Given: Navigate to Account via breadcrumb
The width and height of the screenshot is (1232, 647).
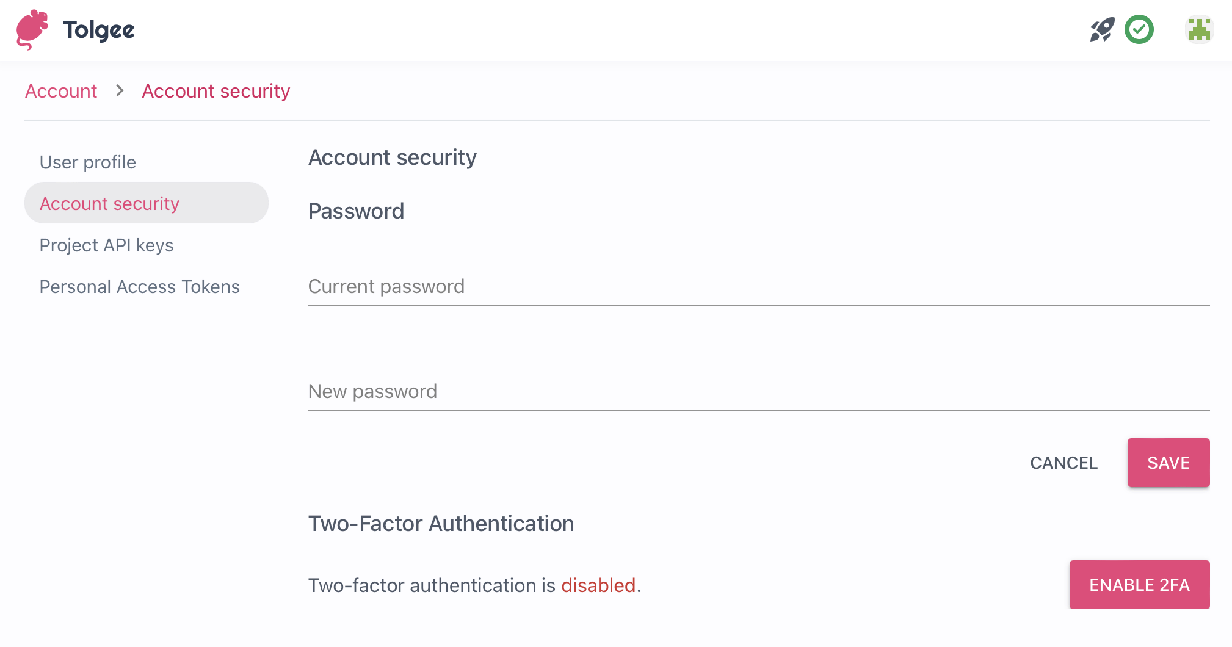Looking at the screenshot, I should (x=61, y=91).
